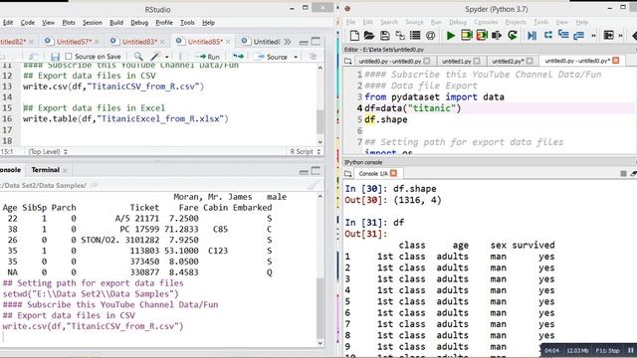Click Spyder's step return icon
The height and width of the screenshot is (358, 637).
click(578, 36)
